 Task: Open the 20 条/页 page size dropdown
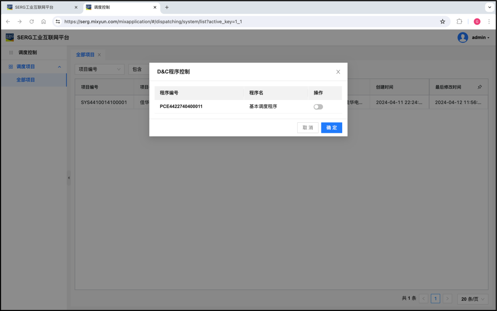point(472,299)
